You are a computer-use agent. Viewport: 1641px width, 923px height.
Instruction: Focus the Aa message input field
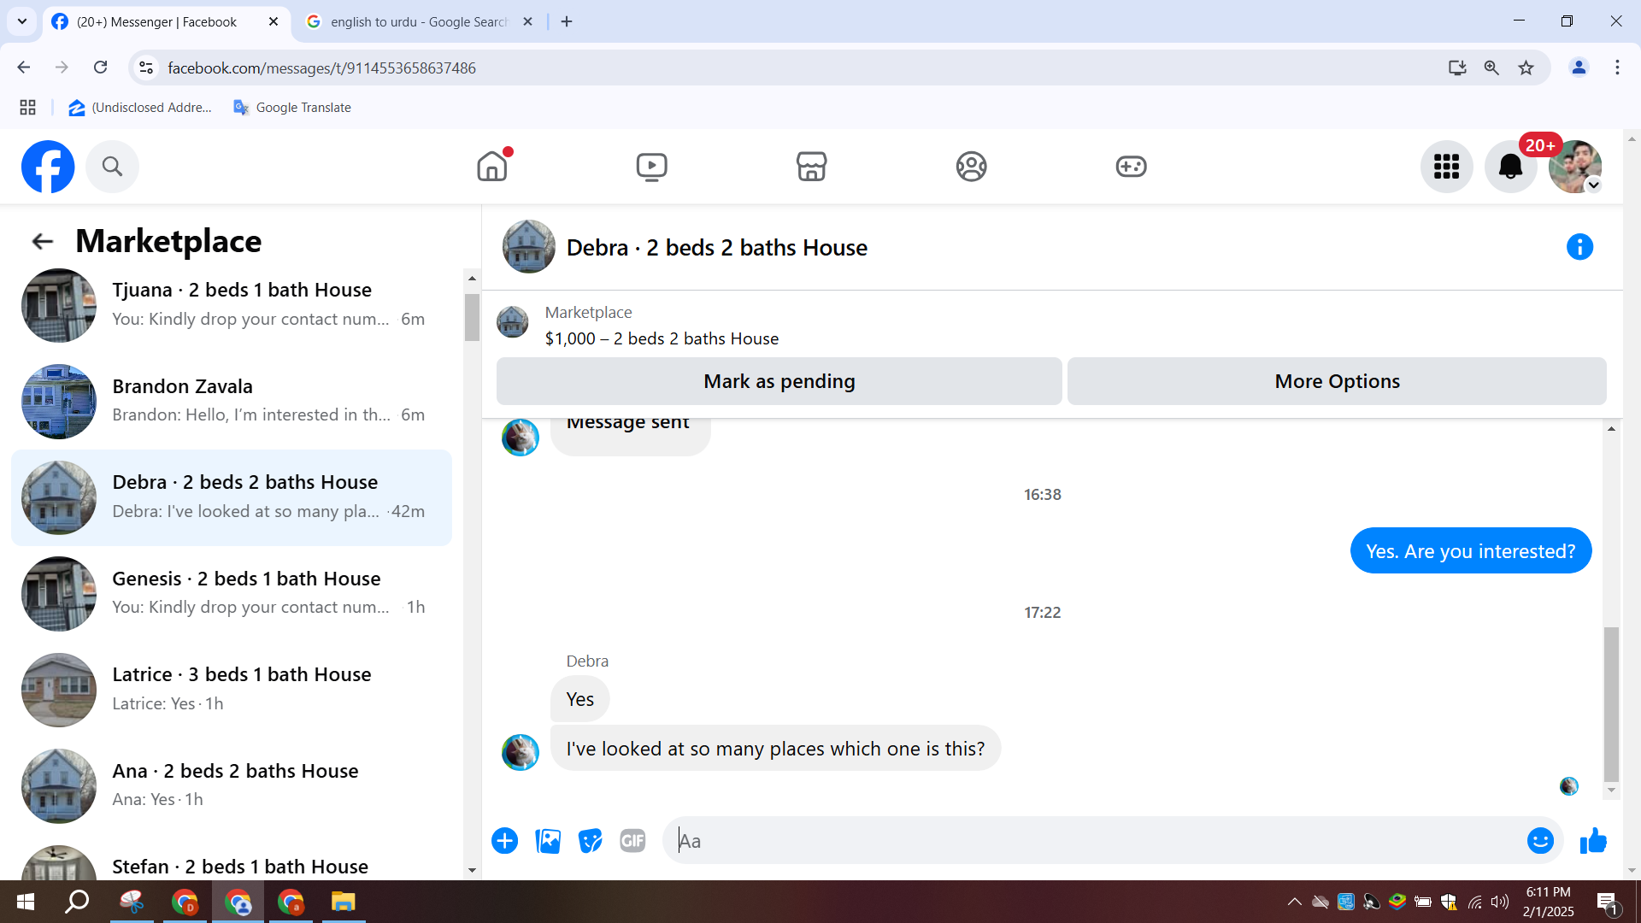[x=1094, y=841]
